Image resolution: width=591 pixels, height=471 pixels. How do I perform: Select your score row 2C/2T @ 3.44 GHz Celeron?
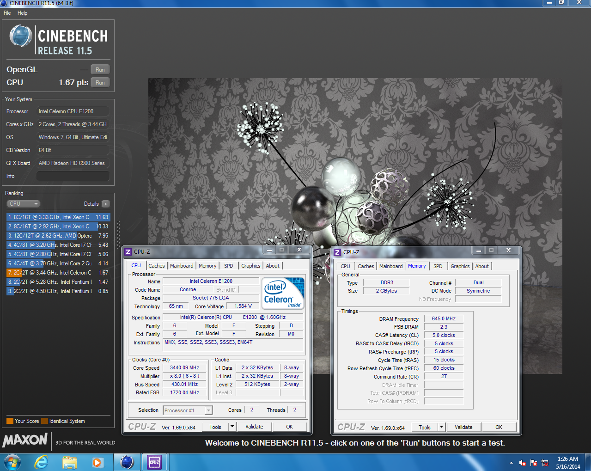pyautogui.click(x=58, y=273)
